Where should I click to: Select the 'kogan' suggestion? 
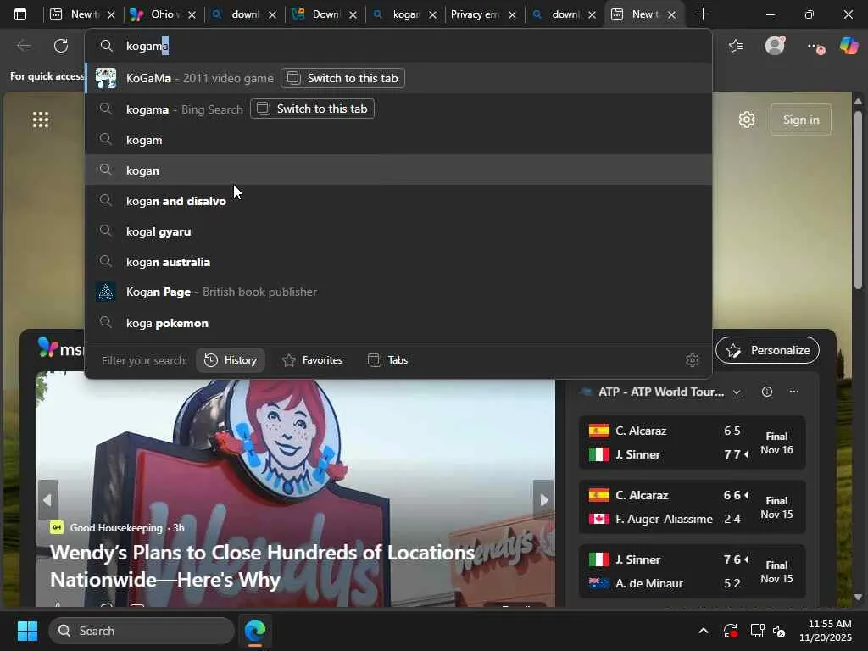(398, 170)
